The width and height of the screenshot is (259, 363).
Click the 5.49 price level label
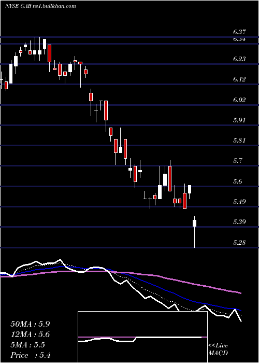click(239, 202)
